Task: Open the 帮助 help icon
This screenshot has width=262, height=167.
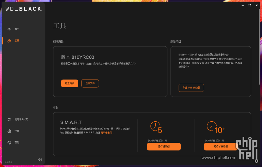Action: pyautogui.click(x=9, y=143)
